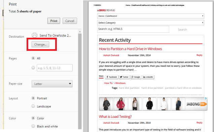
Task: Click Ashish Dwivedi author on Load Testing post
Action: coord(111,123)
